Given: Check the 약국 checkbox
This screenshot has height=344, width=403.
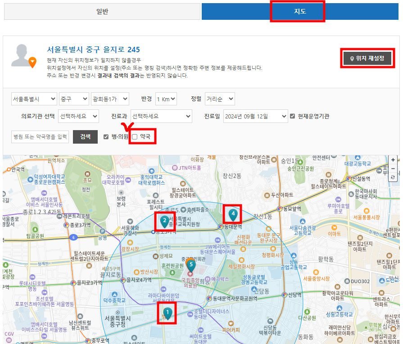Looking at the screenshot, I should point(135,137).
